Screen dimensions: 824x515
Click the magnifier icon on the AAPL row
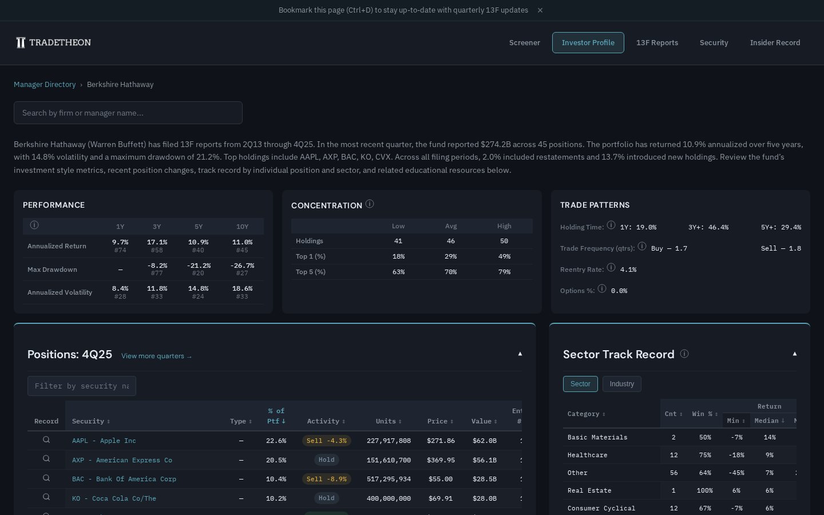[46, 440]
